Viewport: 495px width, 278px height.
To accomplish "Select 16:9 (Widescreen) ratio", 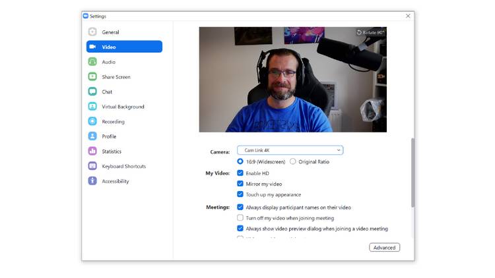I will [240, 161].
